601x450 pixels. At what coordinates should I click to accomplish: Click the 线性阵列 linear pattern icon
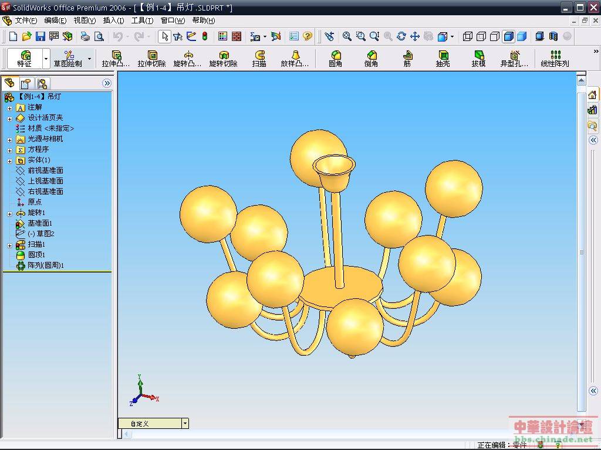[x=555, y=59]
